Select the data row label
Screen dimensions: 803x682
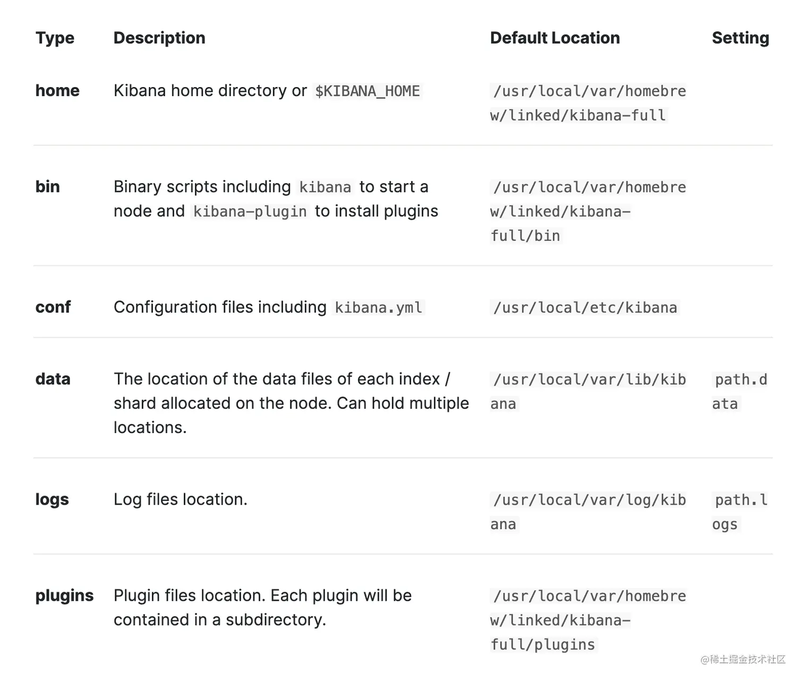53,379
